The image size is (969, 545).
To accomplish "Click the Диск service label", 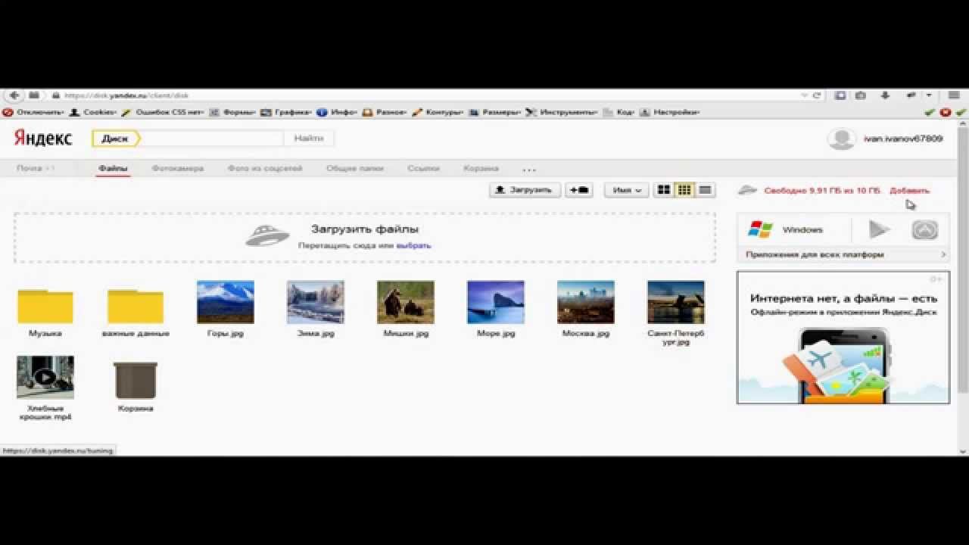I will [x=115, y=139].
